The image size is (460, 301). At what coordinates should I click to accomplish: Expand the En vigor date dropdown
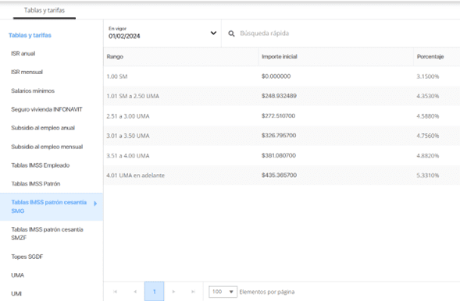point(213,33)
